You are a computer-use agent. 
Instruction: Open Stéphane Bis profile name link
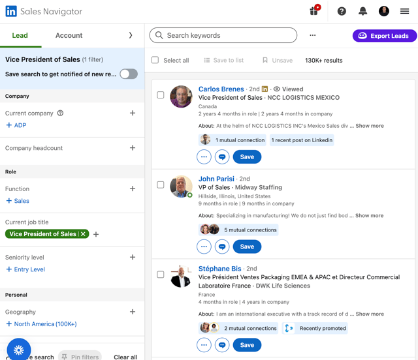(x=219, y=269)
